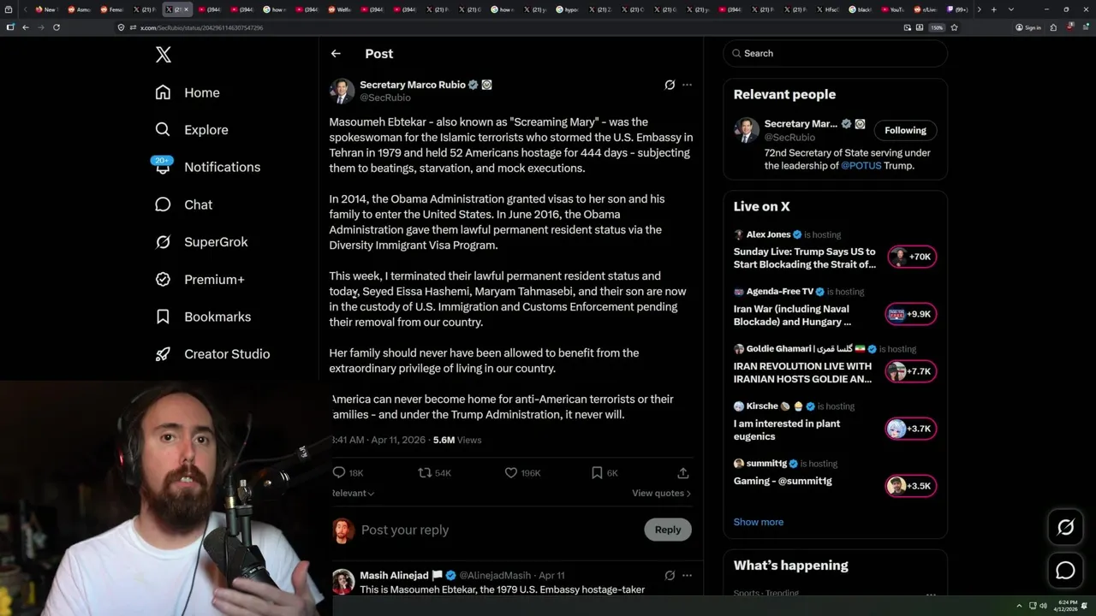Open SuperGrok in the sidebar
The image size is (1096, 616).
(201, 242)
